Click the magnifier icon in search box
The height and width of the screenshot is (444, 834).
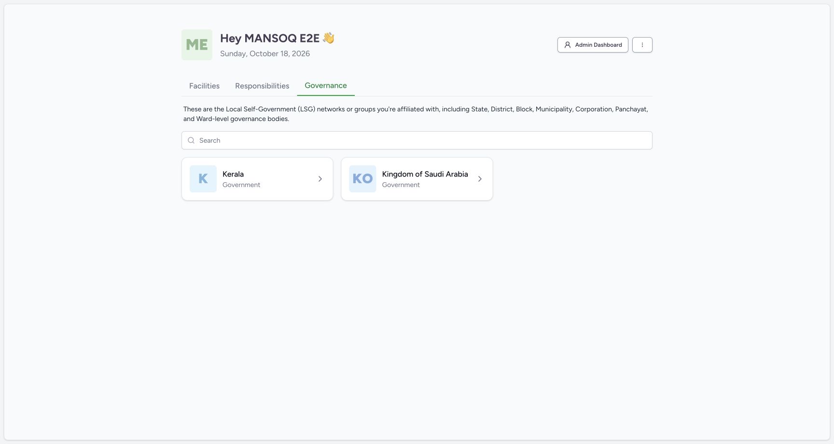tap(191, 140)
